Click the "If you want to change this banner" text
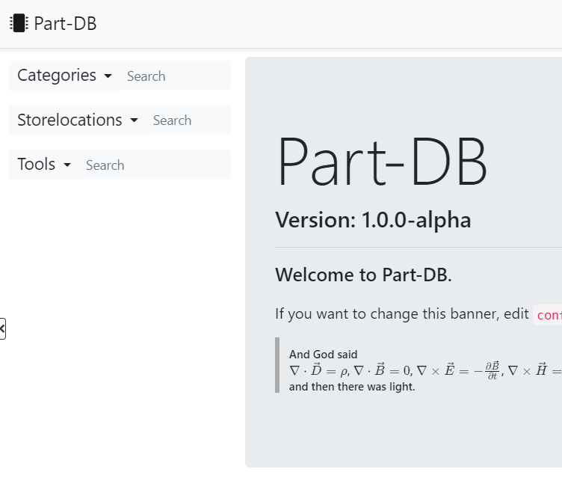Image resolution: width=562 pixels, height=490 pixels. click(386, 314)
